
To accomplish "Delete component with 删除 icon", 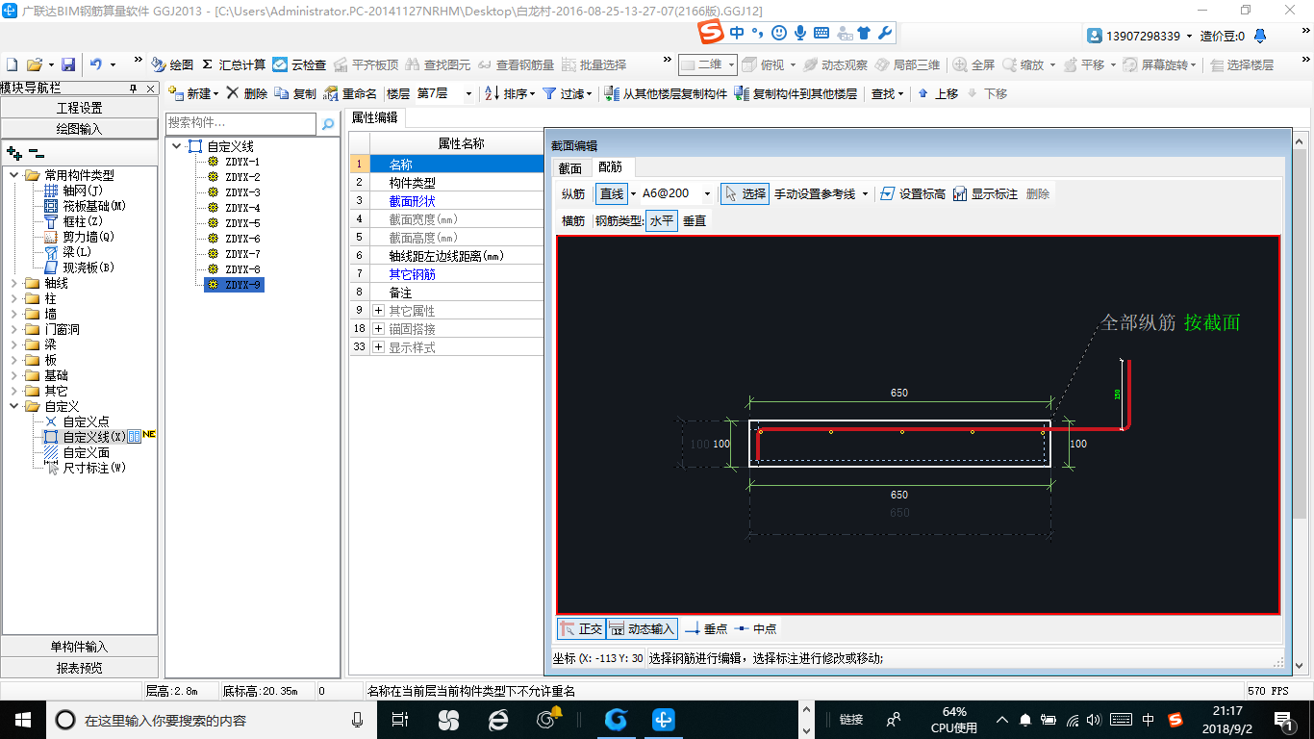I will [x=246, y=93].
